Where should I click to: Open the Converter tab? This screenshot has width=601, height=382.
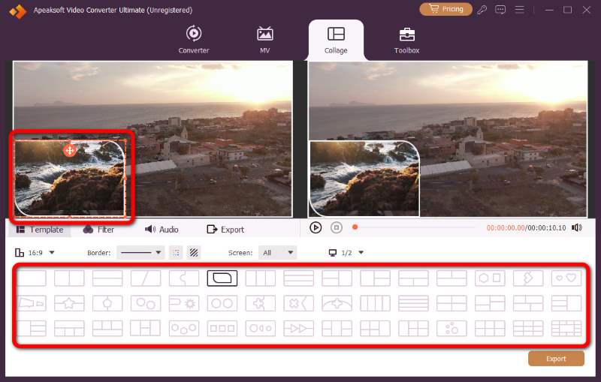click(194, 40)
